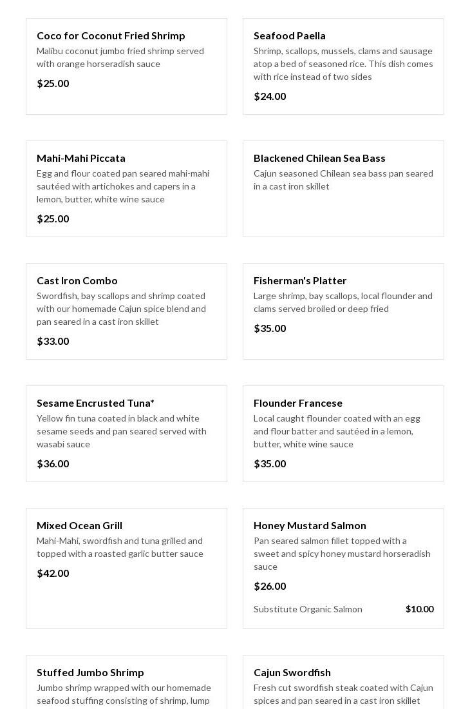
Task: Choose the Stuffed Jumbo Shrimp title
Action: click(90, 672)
